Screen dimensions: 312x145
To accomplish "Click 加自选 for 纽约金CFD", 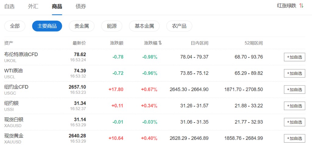I will [x=294, y=89].
